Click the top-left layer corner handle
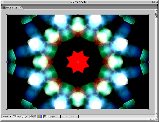The image size is (159, 122). click(7, 15)
